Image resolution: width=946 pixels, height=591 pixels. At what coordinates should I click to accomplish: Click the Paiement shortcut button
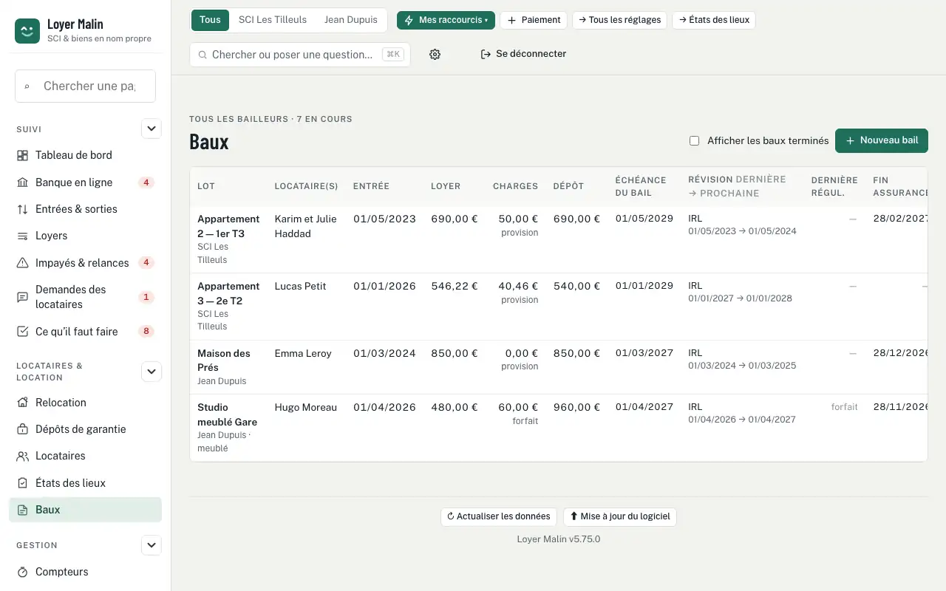[534, 20]
